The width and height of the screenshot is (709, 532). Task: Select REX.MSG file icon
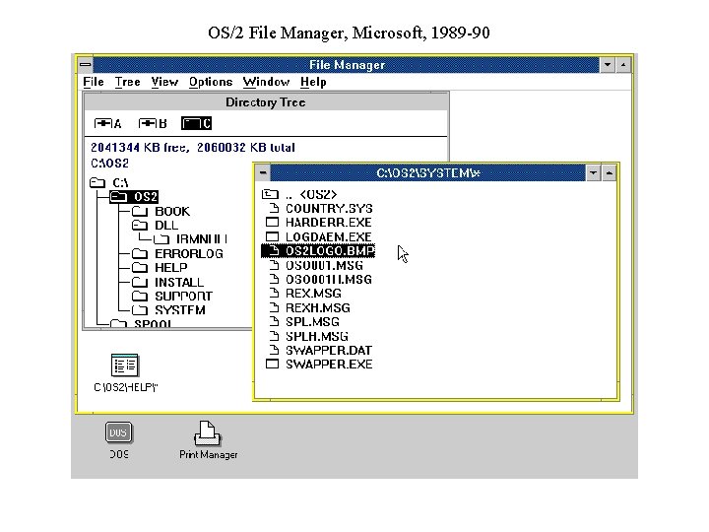(274, 294)
